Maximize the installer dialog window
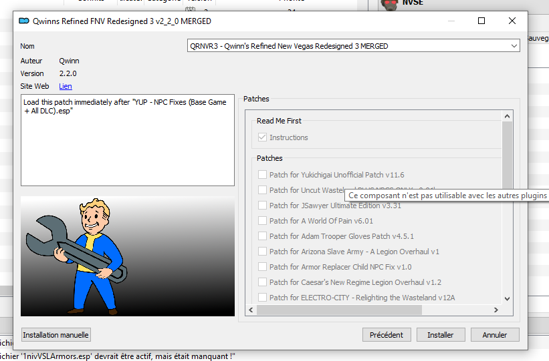Screen dimensions: 549x361 pyautogui.click(x=481, y=21)
